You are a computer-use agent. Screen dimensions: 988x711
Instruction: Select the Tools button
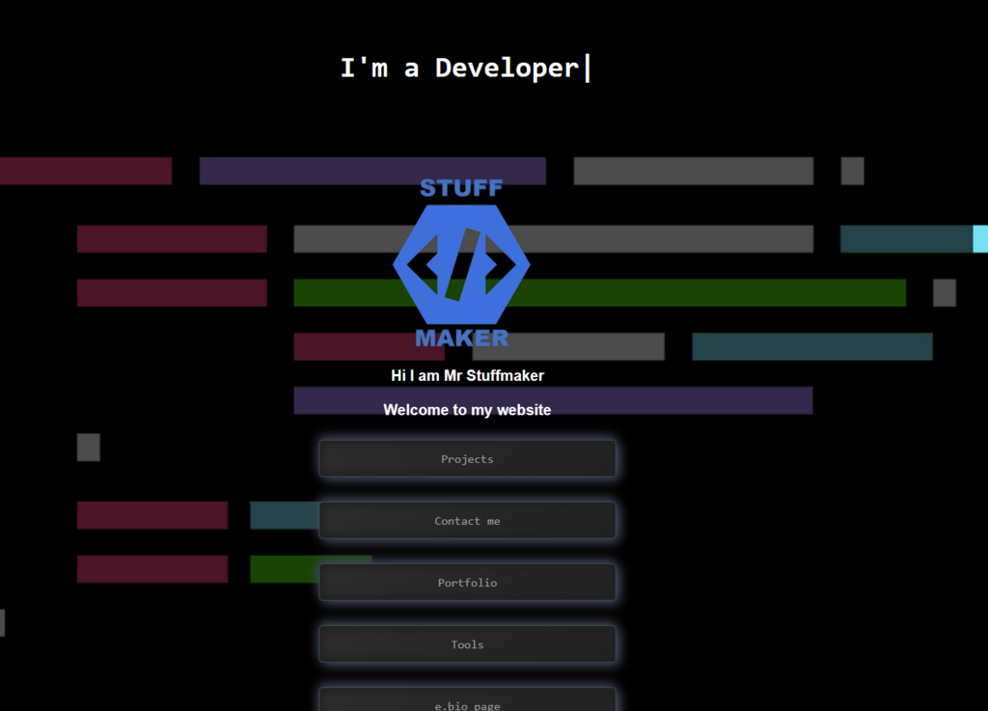[467, 644]
